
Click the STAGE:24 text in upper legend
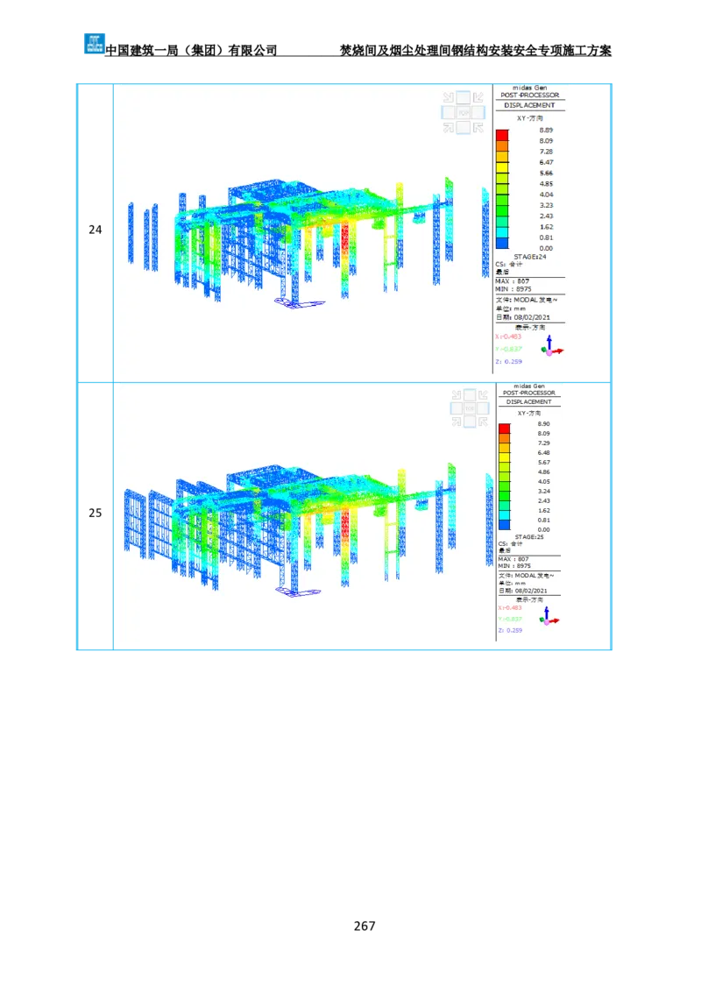click(531, 257)
